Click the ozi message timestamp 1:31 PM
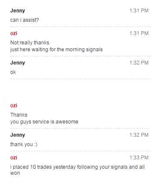This screenshot has width=161, height=188. [x=139, y=33]
